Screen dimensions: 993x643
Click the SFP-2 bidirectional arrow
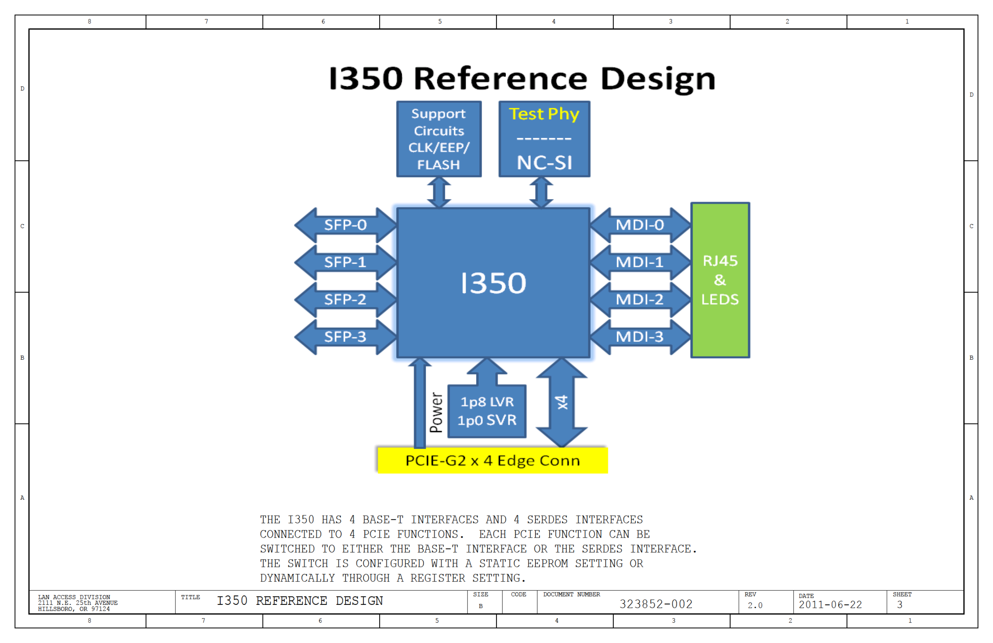click(x=346, y=299)
